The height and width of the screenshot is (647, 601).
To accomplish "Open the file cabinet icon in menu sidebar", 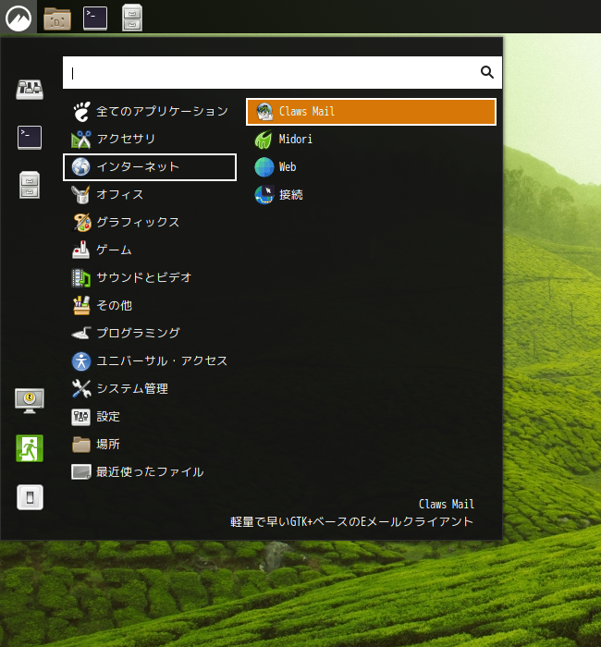I will pyautogui.click(x=30, y=185).
